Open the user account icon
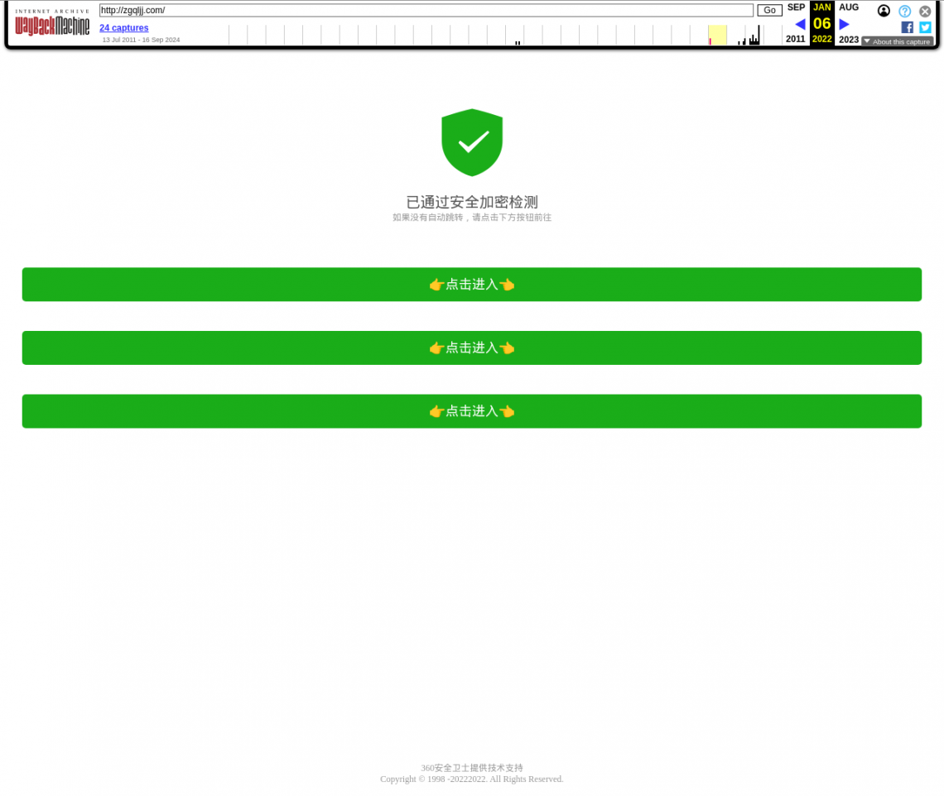The height and width of the screenshot is (796, 944). pos(884,11)
